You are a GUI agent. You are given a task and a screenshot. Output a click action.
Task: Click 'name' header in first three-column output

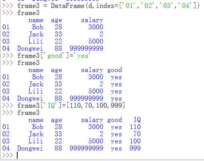(36, 20)
